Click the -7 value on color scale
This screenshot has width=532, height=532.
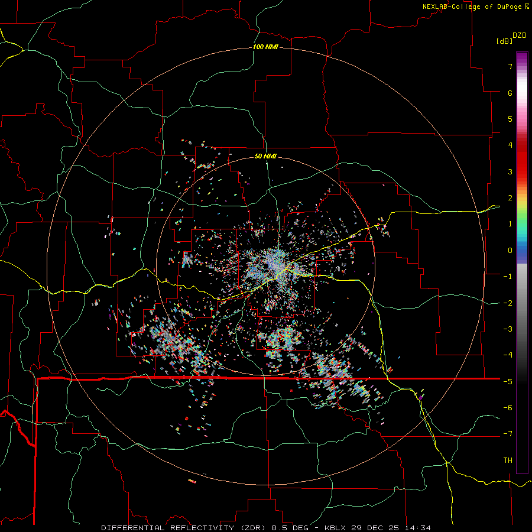(x=508, y=434)
